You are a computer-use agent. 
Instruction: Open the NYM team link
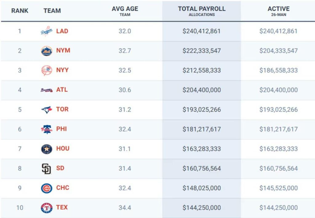point(63,50)
